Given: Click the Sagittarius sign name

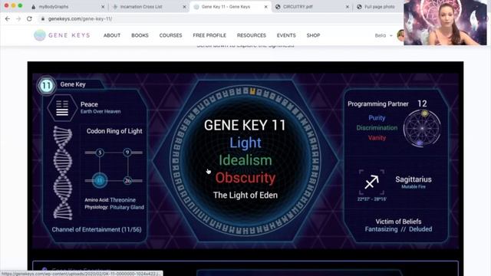Looking at the screenshot, I should (x=414, y=179).
